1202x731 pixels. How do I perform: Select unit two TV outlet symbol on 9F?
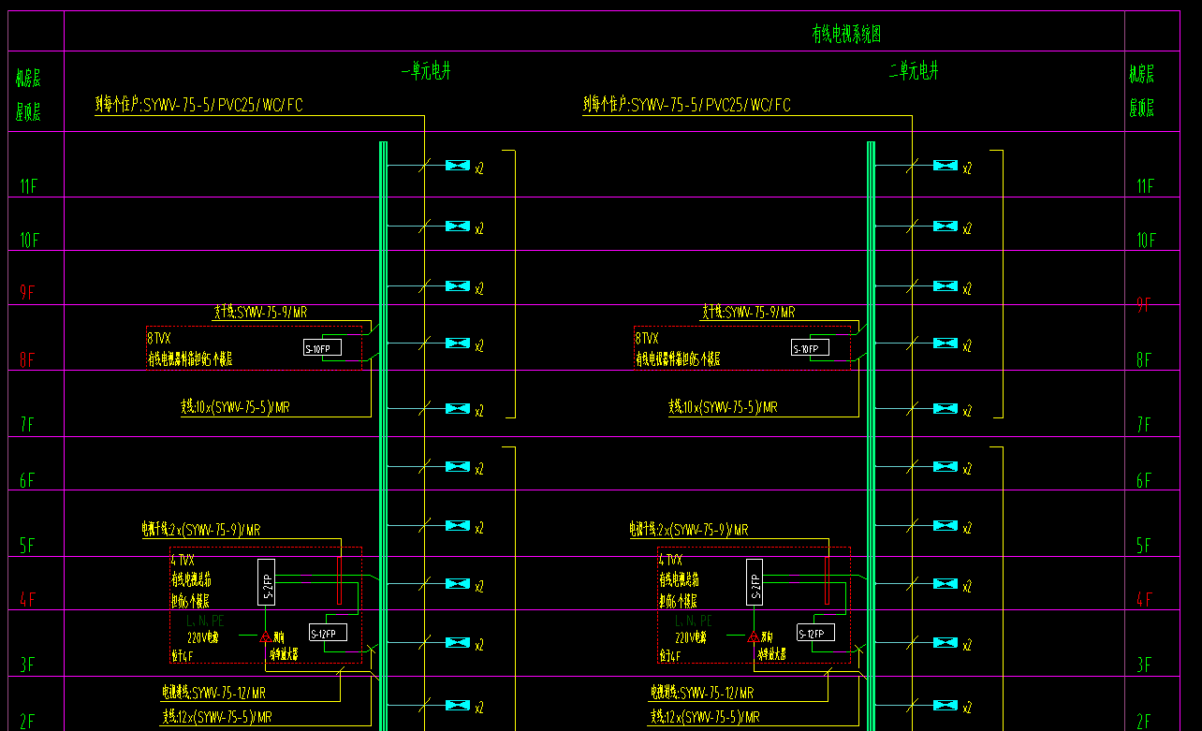click(x=945, y=285)
